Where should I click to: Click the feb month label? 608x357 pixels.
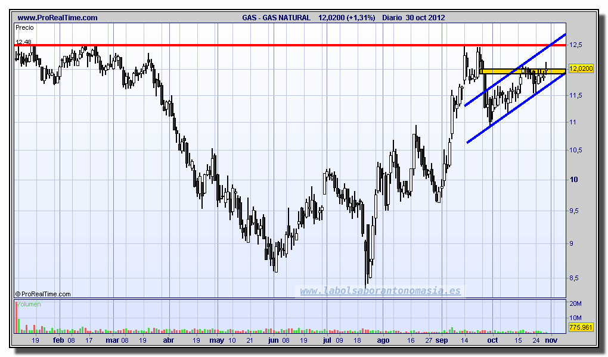point(58,340)
